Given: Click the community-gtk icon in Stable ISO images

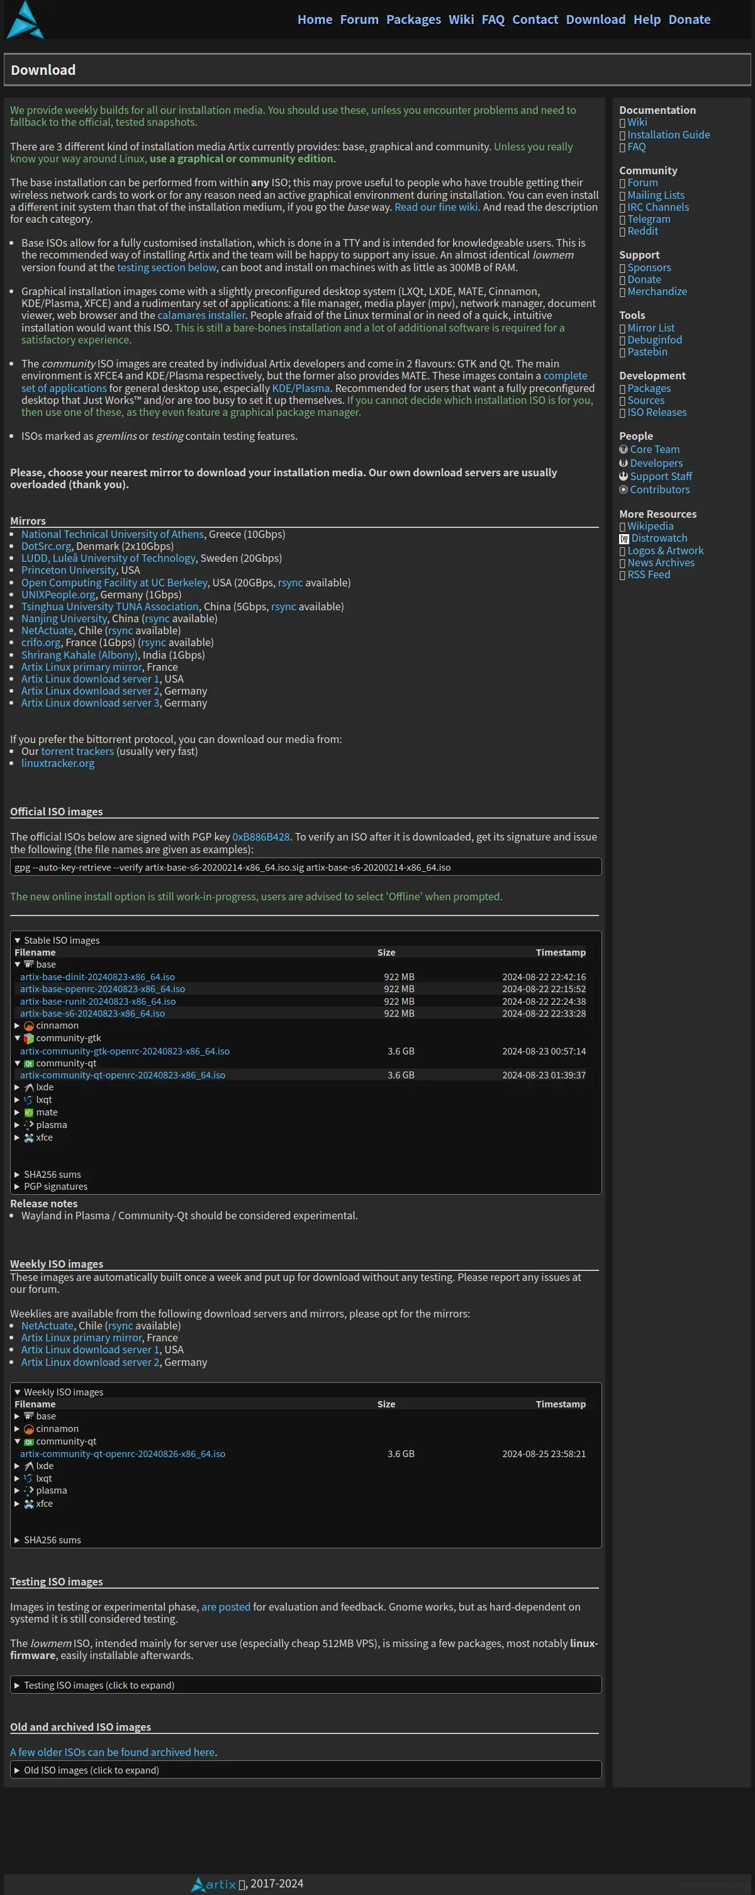Looking at the screenshot, I should (29, 1038).
